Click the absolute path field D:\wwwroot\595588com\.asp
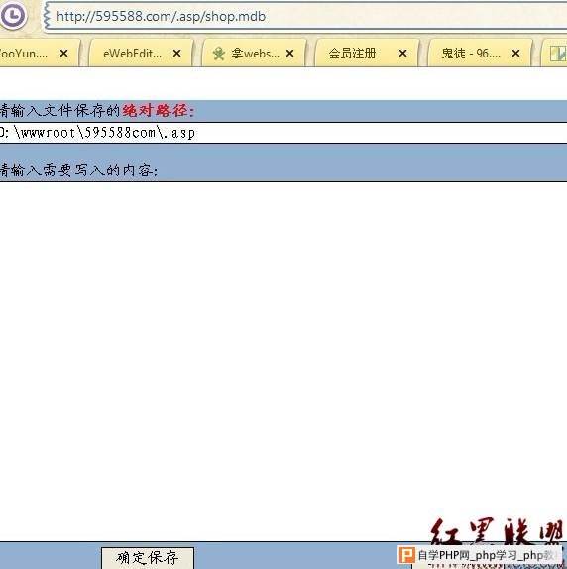Viewport: 567px width, 569px height. tap(283, 133)
